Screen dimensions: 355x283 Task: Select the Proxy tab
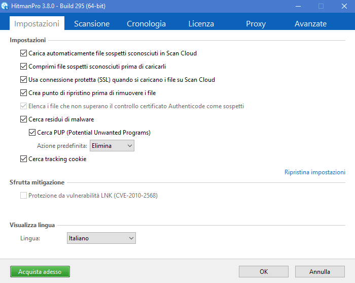(x=256, y=24)
